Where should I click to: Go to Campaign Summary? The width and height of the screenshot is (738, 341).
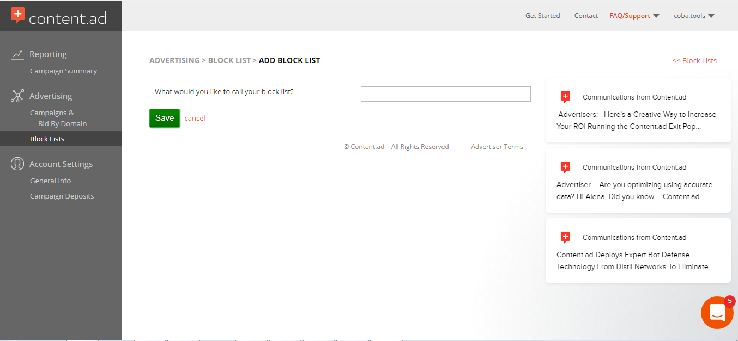point(63,71)
